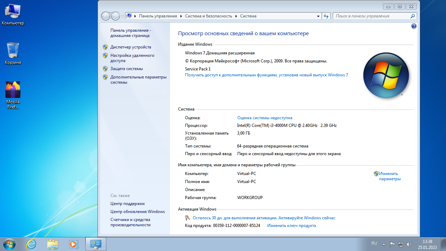Show hidden tray icons arrow
446x251 pixels.
tap(384, 244)
